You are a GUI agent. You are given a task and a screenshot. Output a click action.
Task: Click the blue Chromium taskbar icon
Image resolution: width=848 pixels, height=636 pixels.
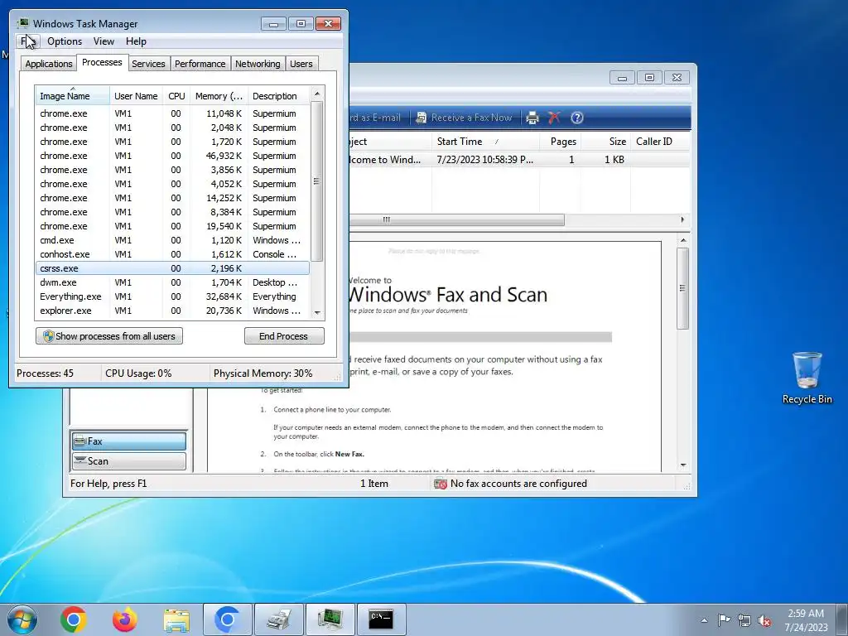click(228, 619)
